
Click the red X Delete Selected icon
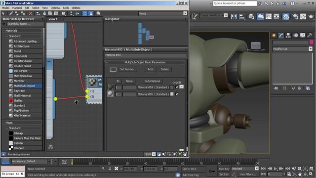pos(31,13)
